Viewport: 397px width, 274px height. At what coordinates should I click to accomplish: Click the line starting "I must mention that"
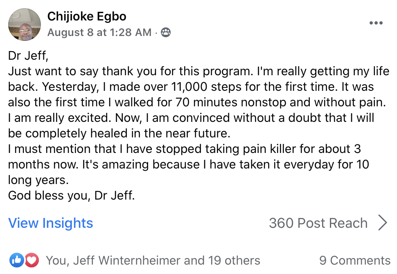184,149
